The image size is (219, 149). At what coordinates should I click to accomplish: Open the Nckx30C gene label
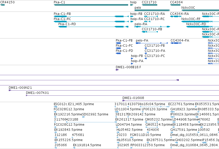tap(188, 8)
